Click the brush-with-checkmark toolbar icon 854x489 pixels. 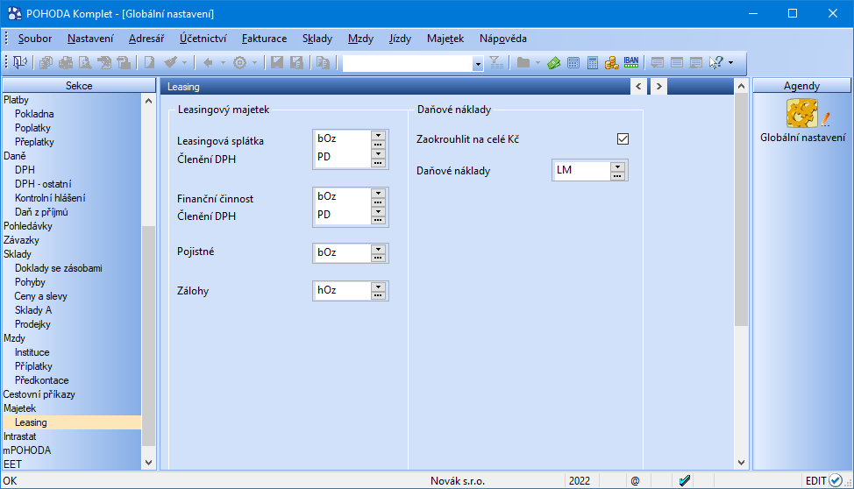(x=170, y=62)
